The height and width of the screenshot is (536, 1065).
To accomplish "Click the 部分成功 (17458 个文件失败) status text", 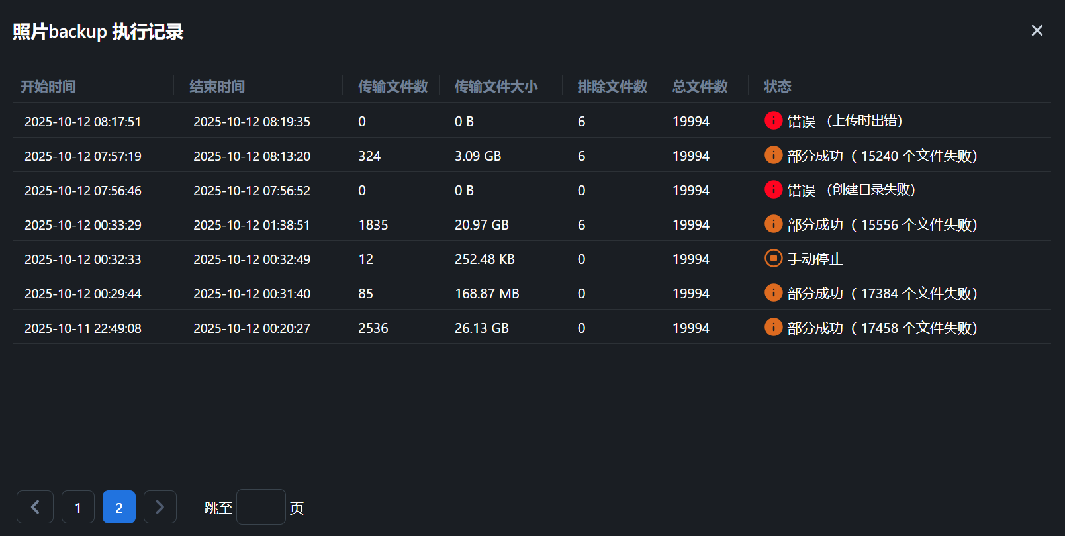I will click(882, 328).
